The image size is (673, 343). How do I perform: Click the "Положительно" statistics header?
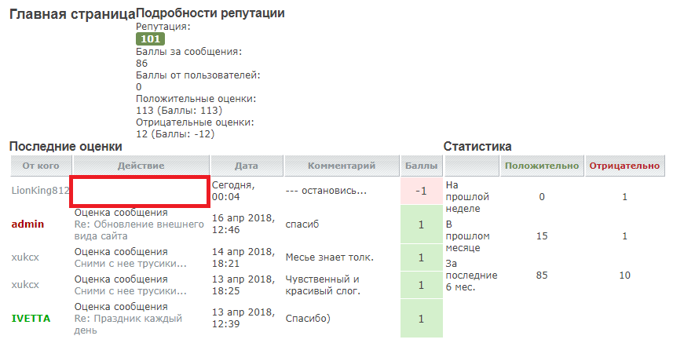pyautogui.click(x=542, y=166)
